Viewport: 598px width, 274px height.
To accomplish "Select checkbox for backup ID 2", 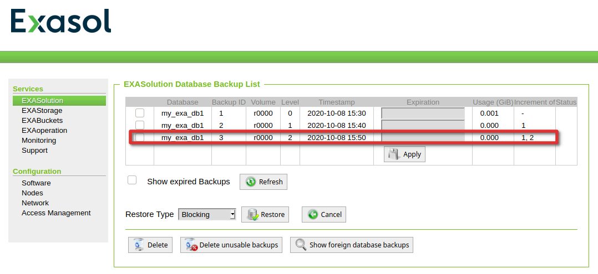I will click(x=140, y=125).
